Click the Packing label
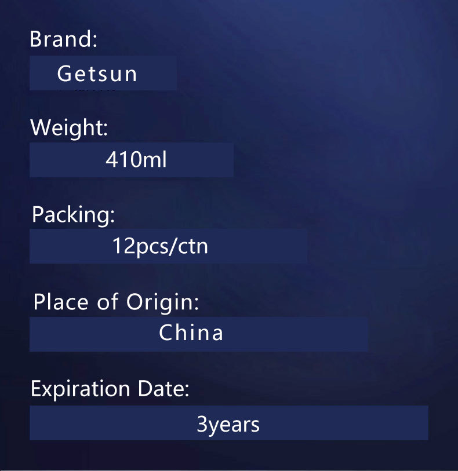Viewport: 458px width, 471px height. 73,216
